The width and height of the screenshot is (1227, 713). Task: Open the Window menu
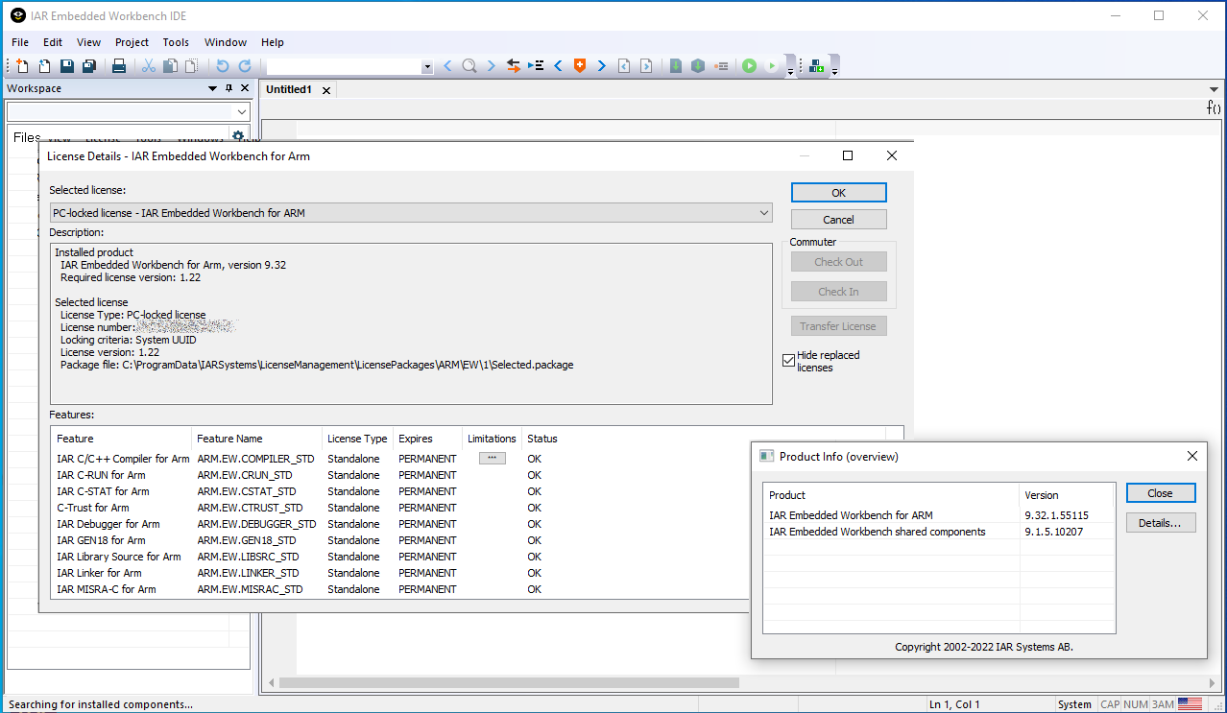tap(226, 42)
